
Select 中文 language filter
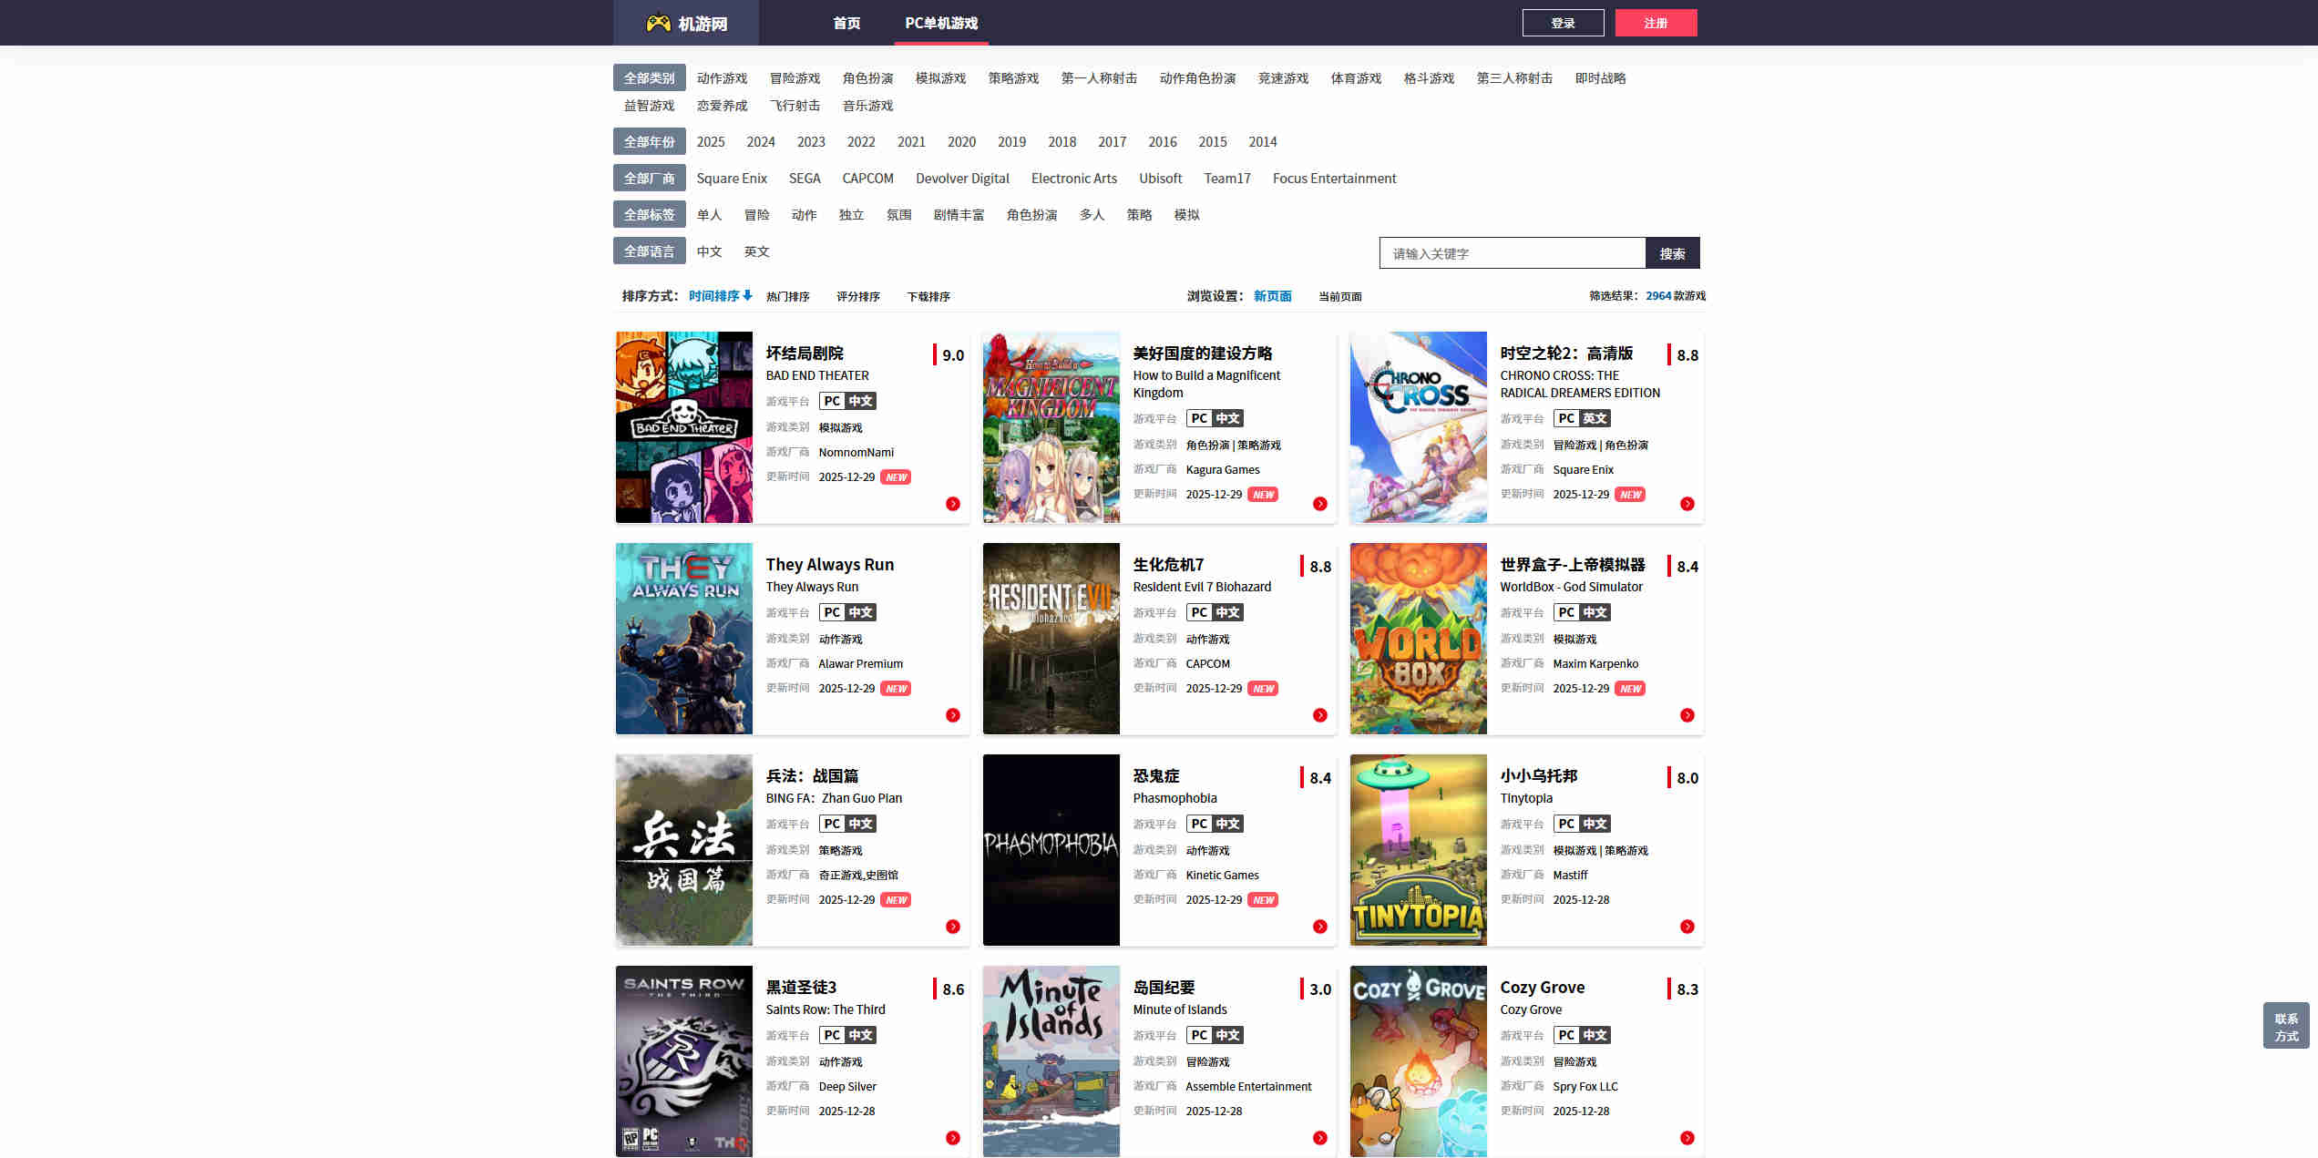709,251
